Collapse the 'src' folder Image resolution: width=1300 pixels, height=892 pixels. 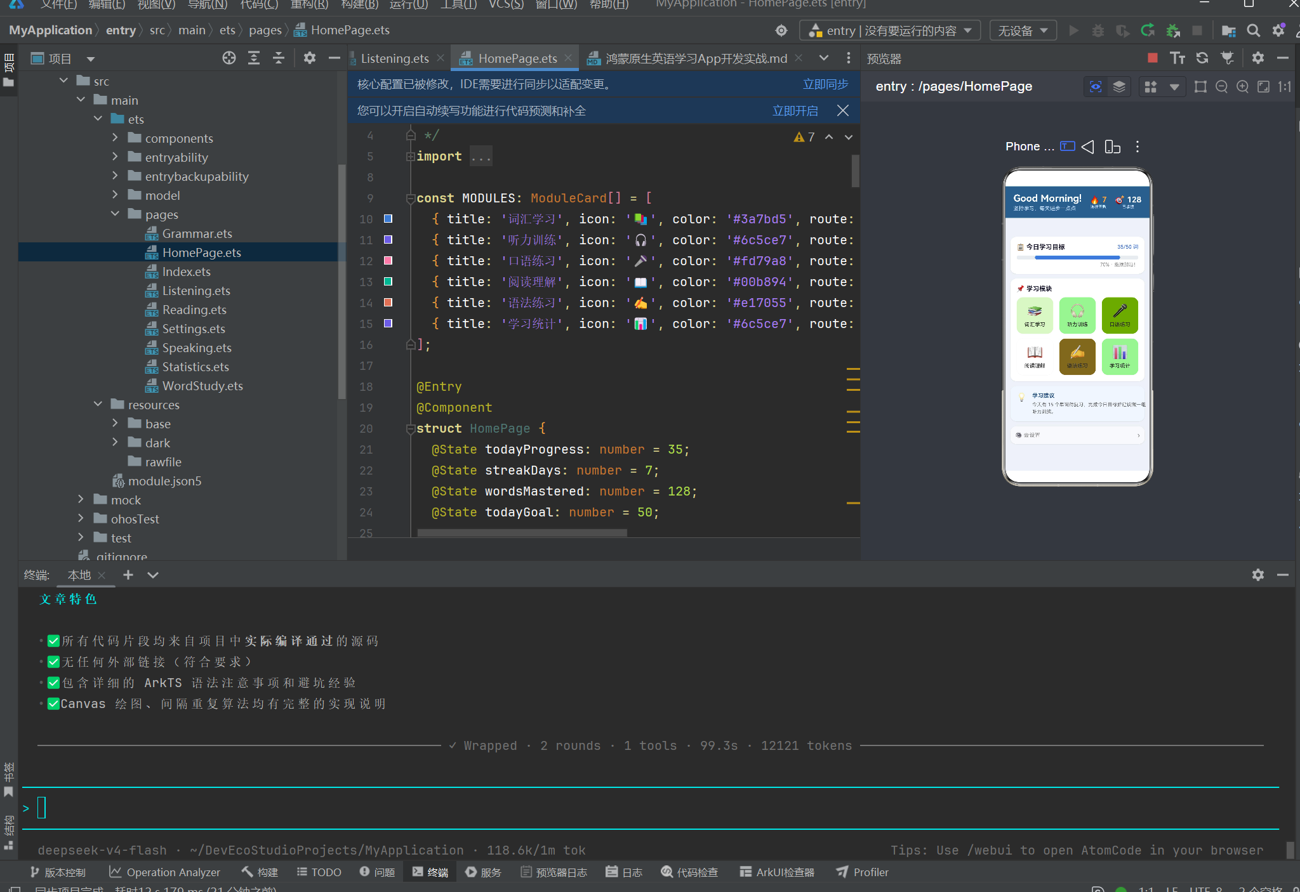coord(63,81)
